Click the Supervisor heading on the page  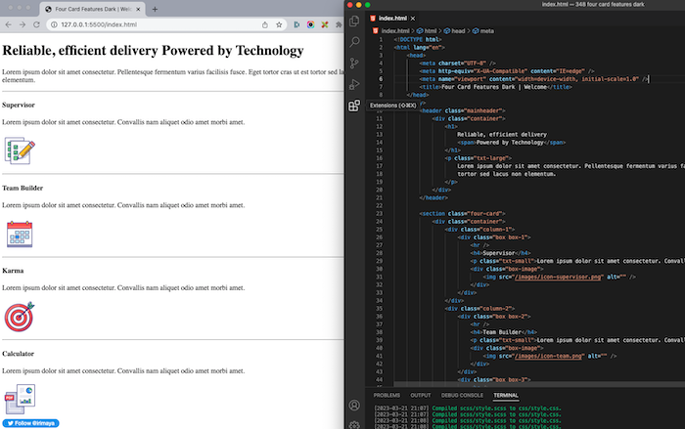click(x=19, y=106)
